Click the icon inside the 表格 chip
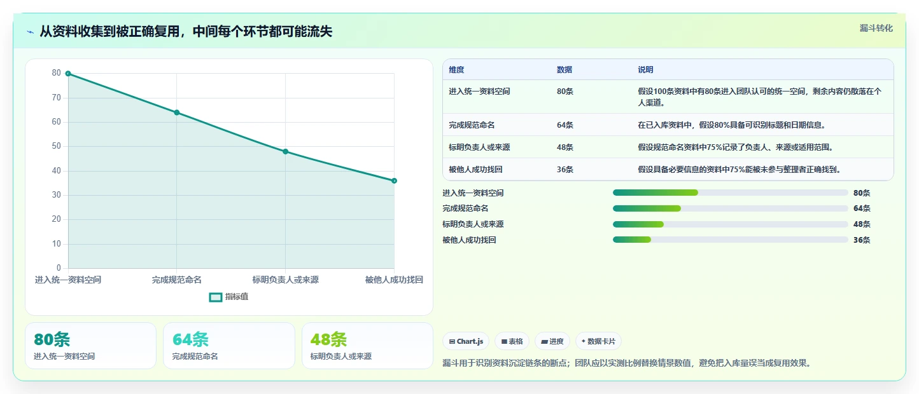 click(x=504, y=342)
